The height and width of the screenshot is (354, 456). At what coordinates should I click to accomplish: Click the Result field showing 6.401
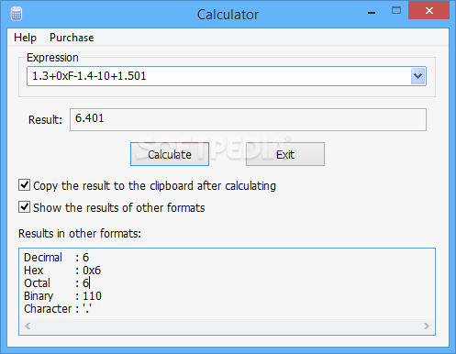pyautogui.click(x=248, y=119)
